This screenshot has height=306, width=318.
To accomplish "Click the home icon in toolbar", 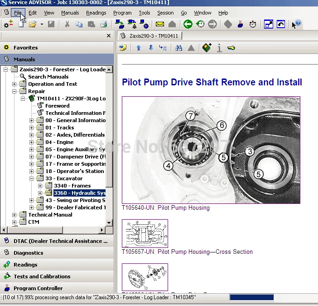I will pyautogui.click(x=172, y=24).
